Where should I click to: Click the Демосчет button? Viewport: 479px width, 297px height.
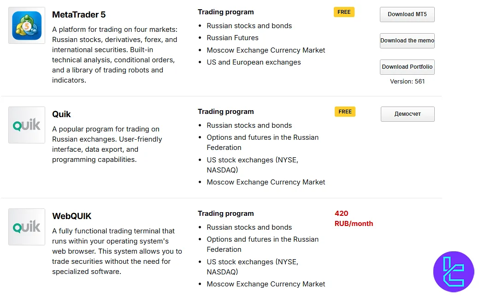pyautogui.click(x=408, y=114)
